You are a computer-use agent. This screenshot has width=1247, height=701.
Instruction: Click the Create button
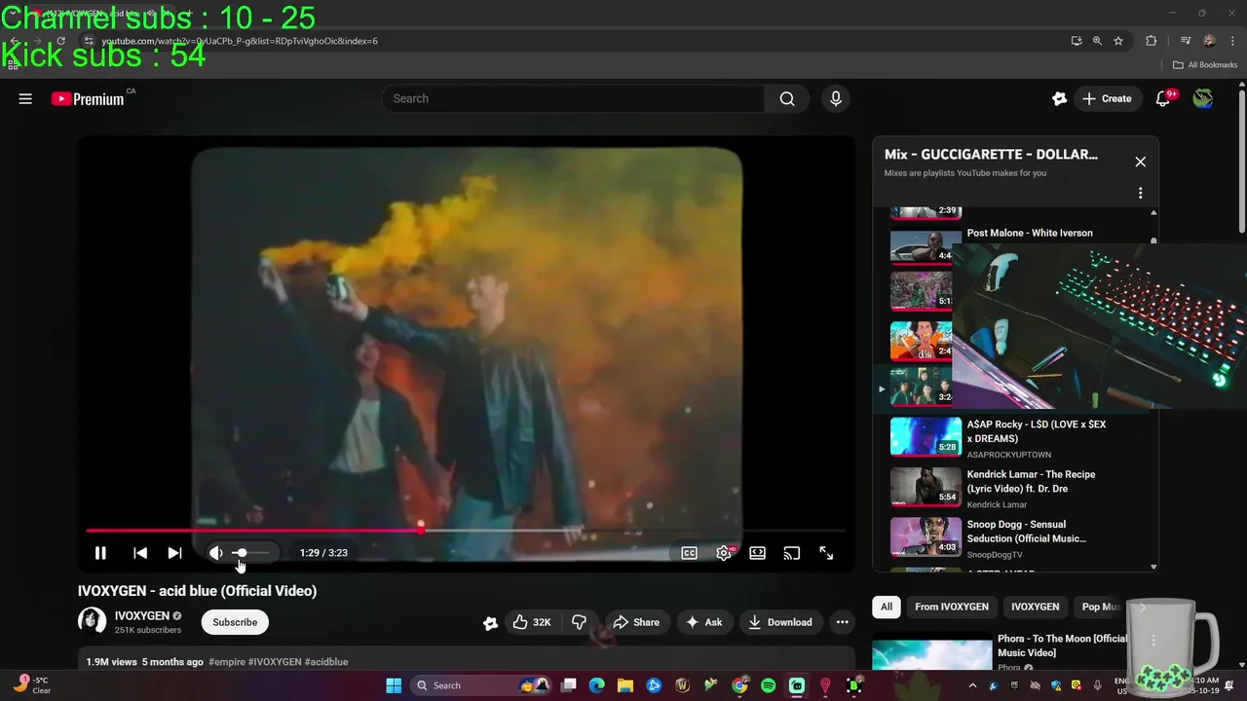pos(1108,98)
